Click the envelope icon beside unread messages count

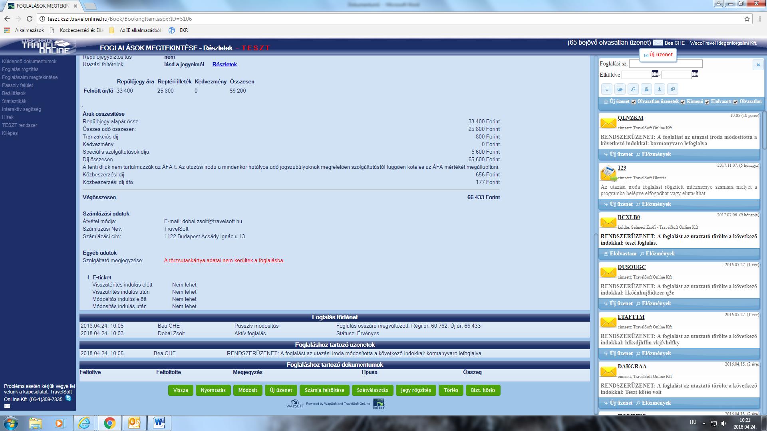[658, 43]
